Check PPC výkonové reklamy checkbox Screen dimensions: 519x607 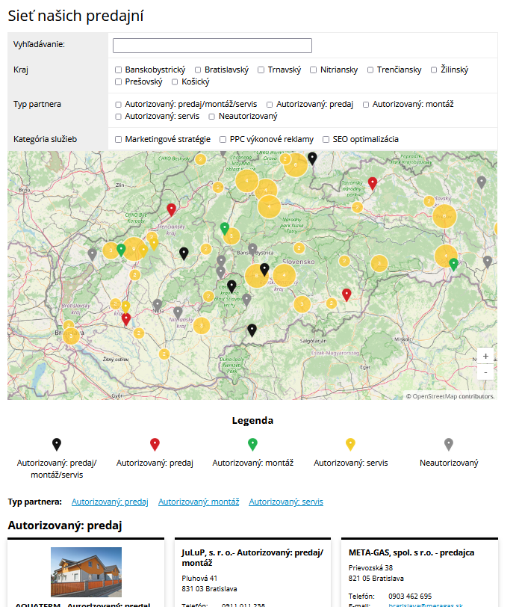click(x=223, y=139)
